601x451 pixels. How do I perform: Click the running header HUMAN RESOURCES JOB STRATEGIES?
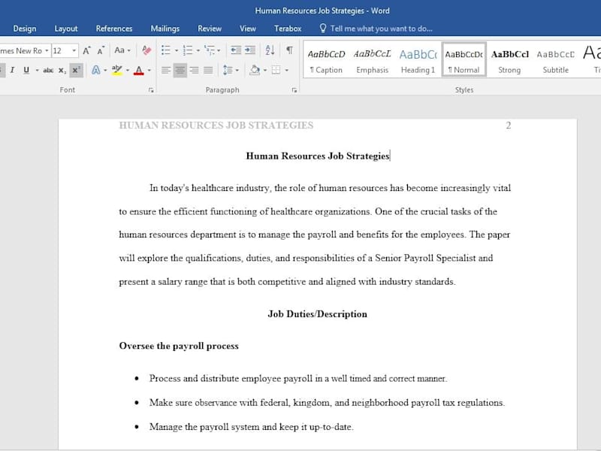click(x=216, y=126)
